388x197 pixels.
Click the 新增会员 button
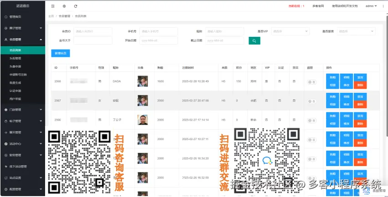(x=61, y=53)
